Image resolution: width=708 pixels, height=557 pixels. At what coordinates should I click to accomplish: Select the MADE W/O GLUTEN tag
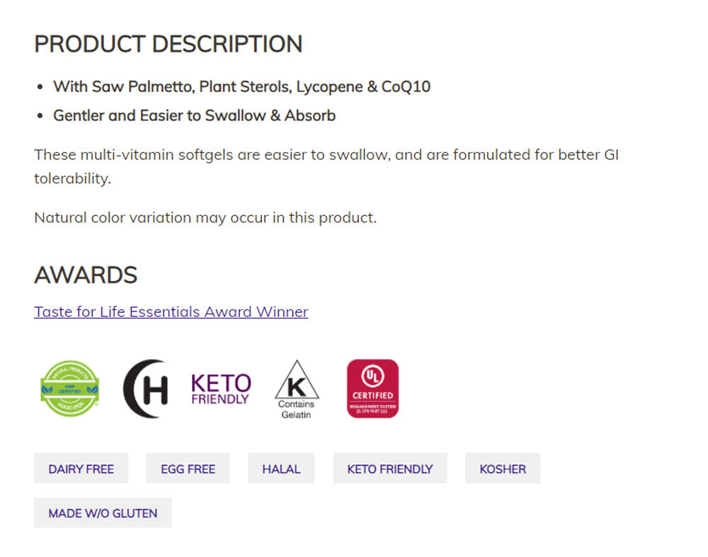[103, 513]
